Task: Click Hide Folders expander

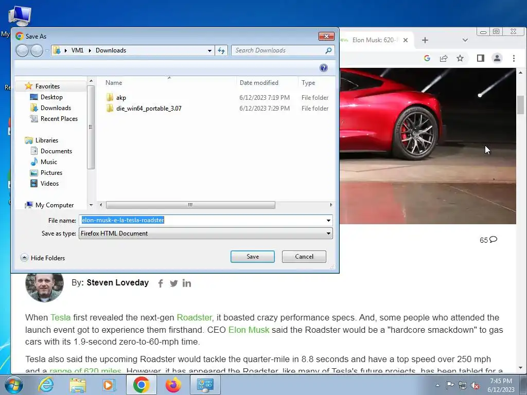Action: (43, 258)
